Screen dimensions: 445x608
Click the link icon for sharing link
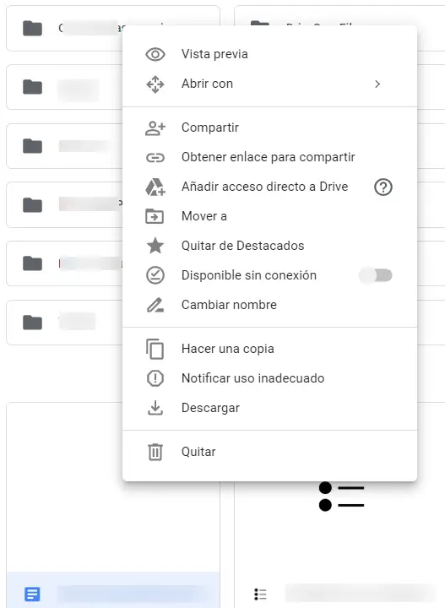tap(155, 157)
